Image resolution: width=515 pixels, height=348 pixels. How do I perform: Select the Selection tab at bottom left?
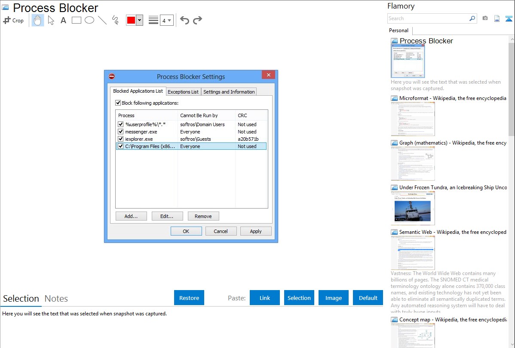(21, 299)
